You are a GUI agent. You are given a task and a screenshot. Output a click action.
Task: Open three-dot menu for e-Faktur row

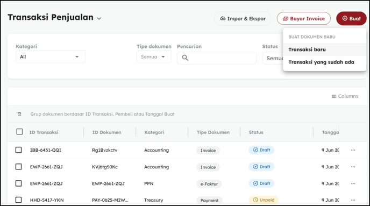pos(353,183)
